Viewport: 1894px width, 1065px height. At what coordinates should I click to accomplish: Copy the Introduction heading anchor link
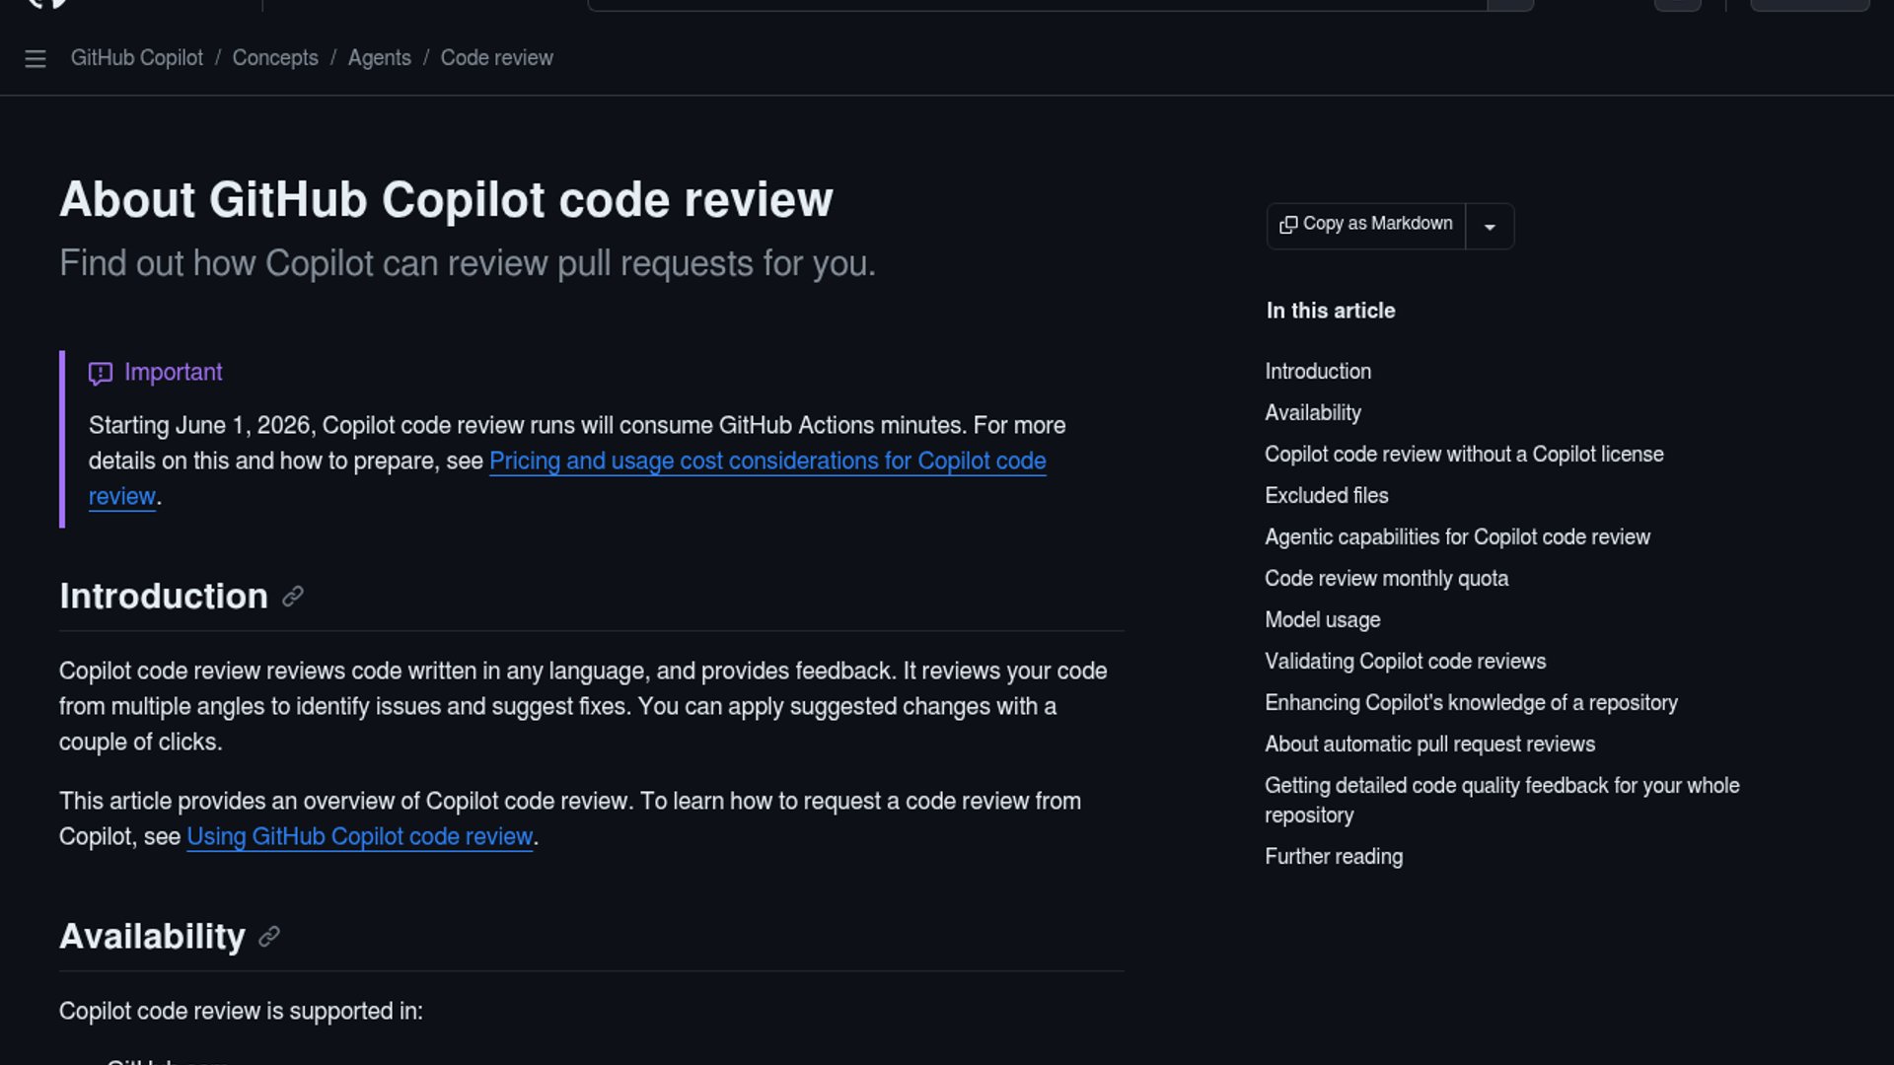293,597
